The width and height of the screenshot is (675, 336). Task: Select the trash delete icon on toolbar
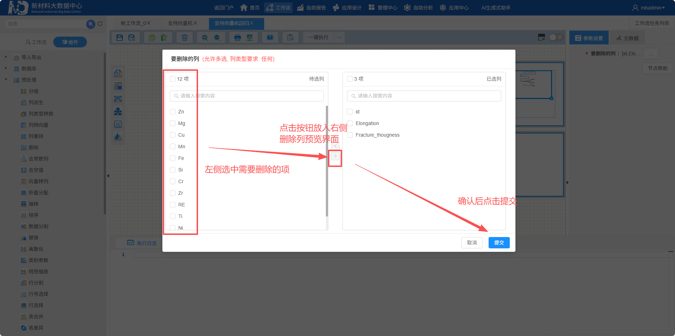(x=184, y=37)
